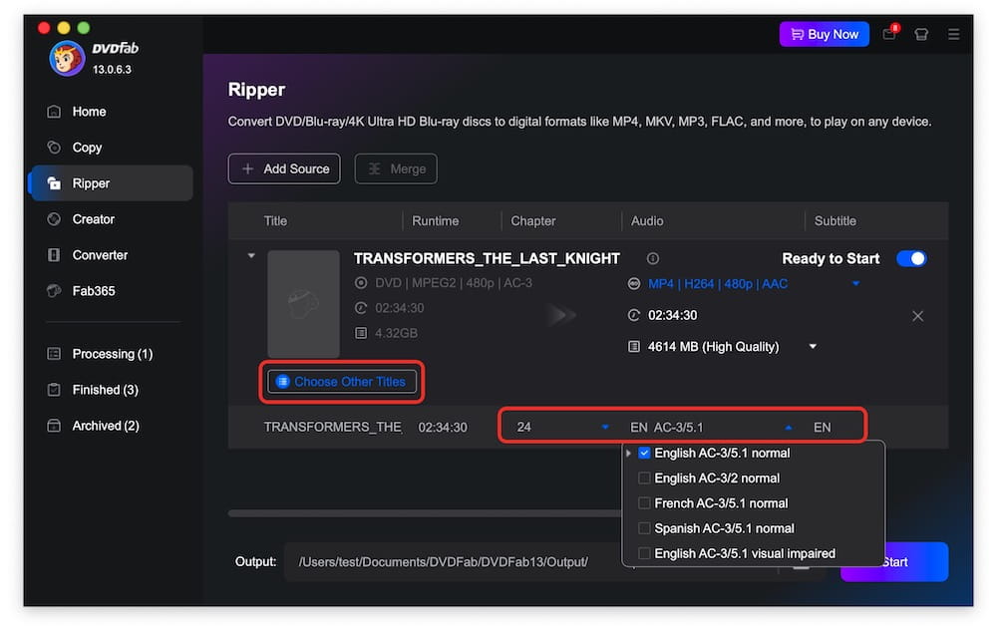997x639 pixels.
Task: Click the Start button
Action: [x=894, y=562]
